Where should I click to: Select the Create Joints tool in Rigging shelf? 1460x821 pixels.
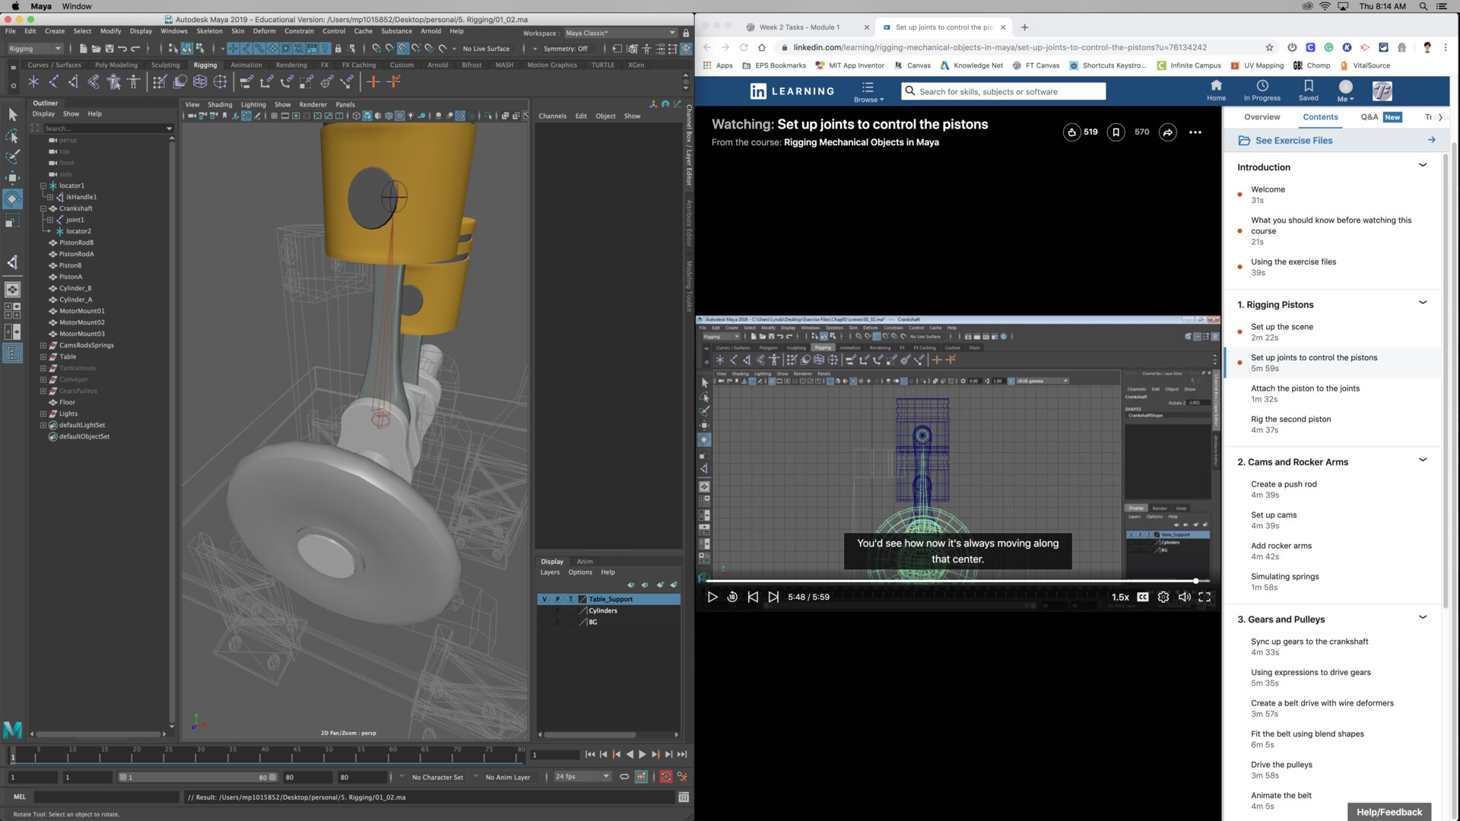(x=53, y=82)
